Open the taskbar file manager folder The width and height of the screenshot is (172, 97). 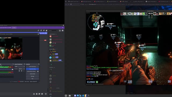point(70,96)
